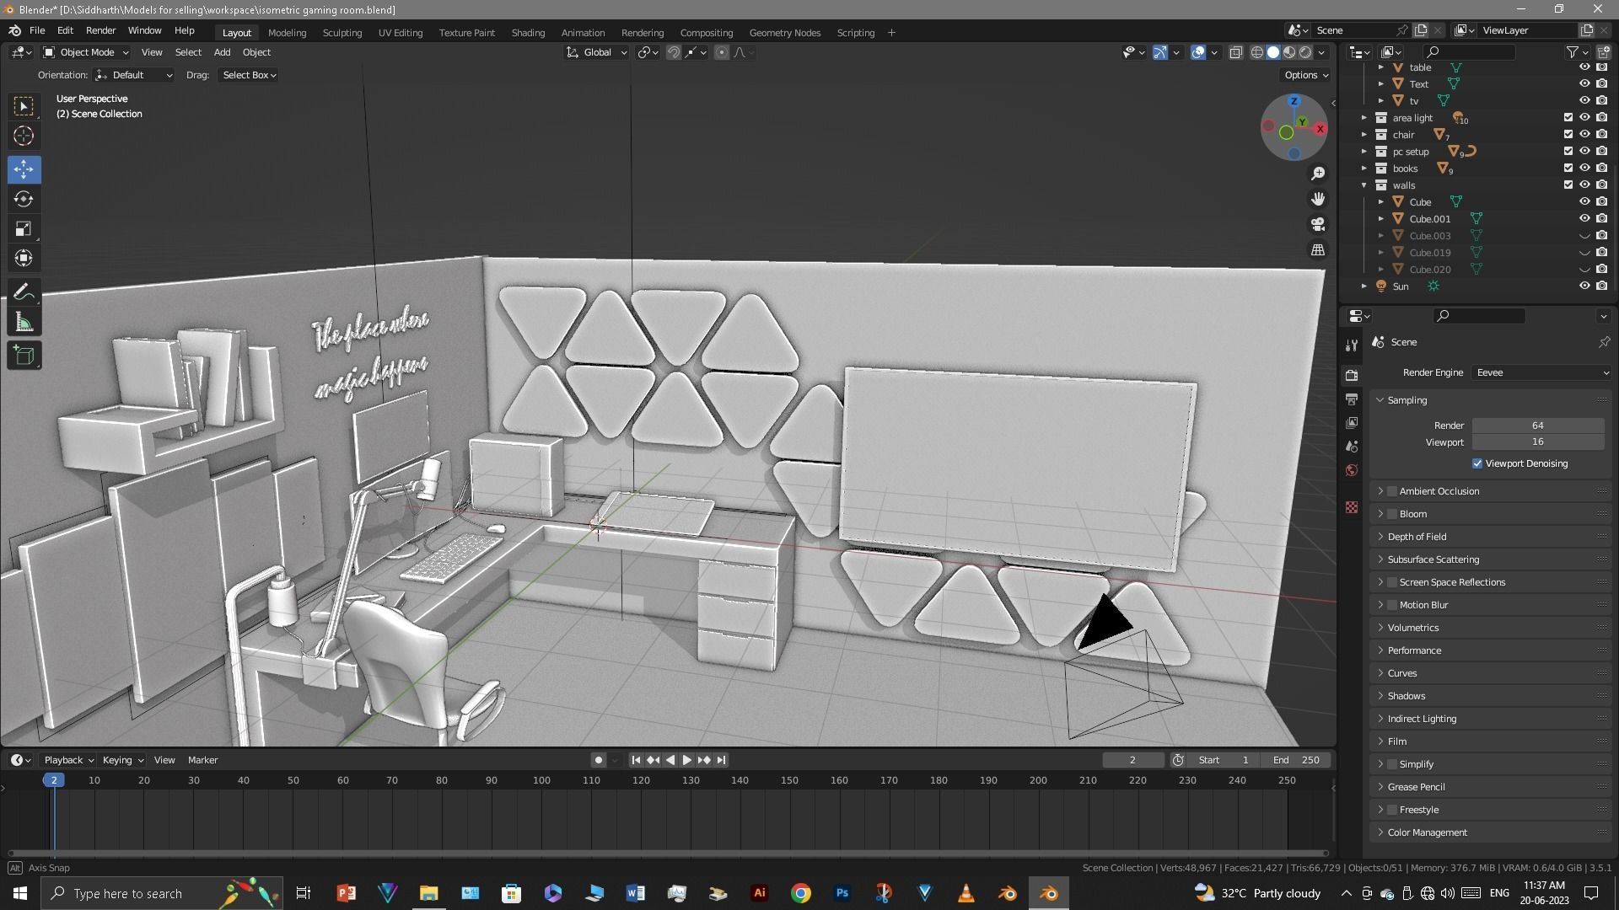Activate the Scale tool

(24, 228)
